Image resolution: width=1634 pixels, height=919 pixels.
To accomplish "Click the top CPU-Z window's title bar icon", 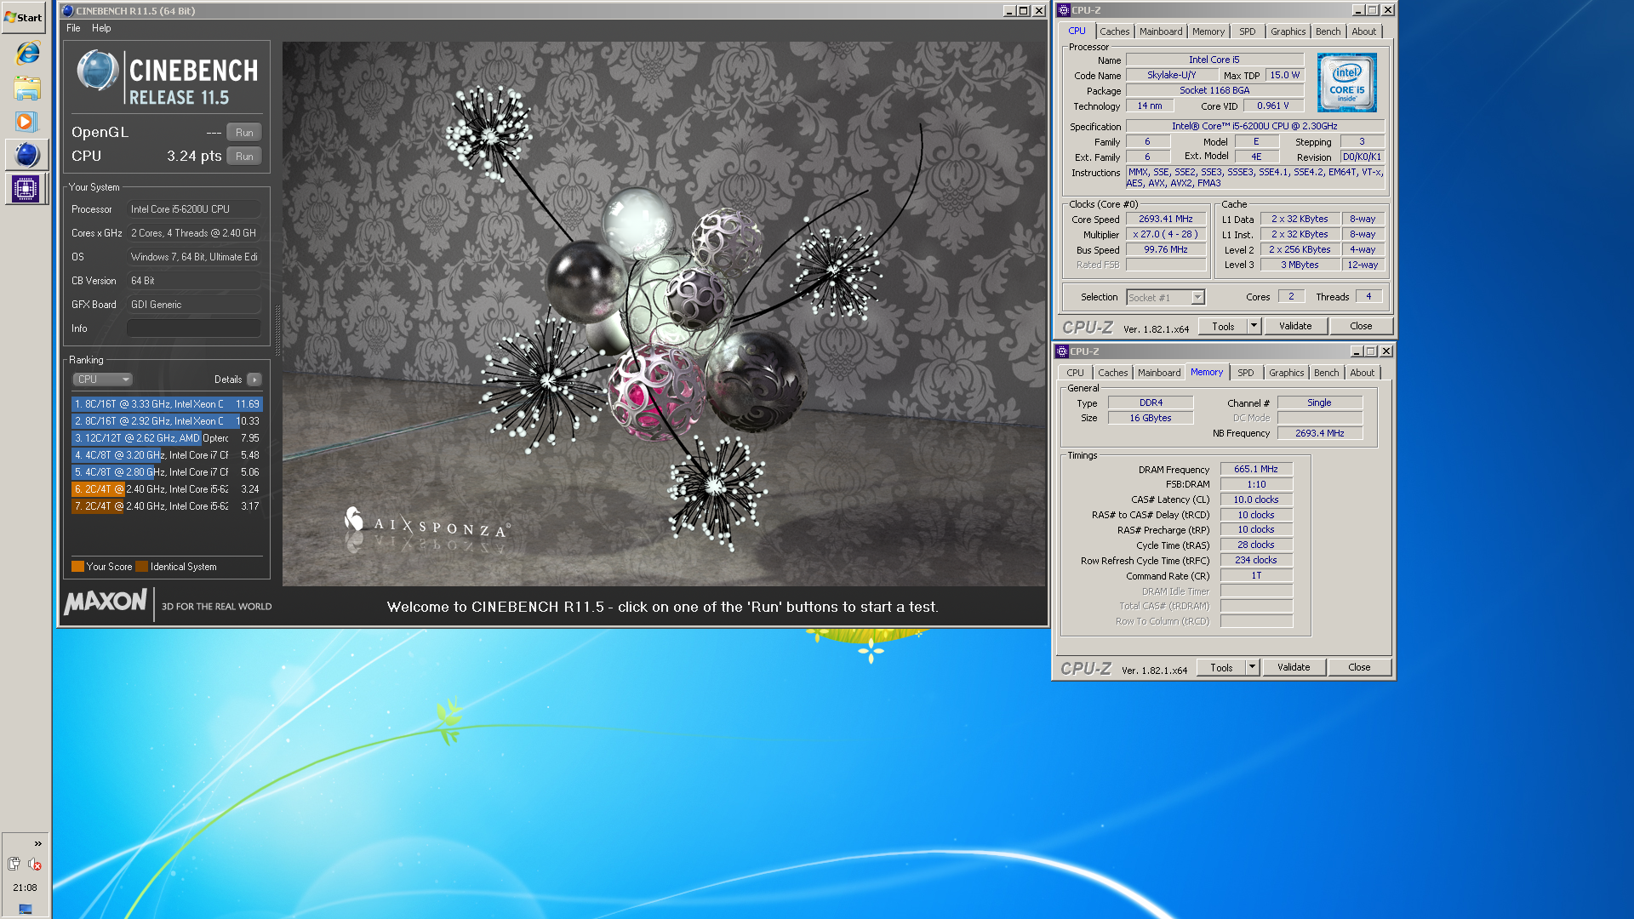I will click(x=1063, y=10).
